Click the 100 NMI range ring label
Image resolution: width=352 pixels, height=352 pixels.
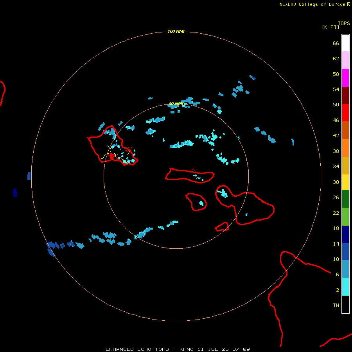point(176,31)
